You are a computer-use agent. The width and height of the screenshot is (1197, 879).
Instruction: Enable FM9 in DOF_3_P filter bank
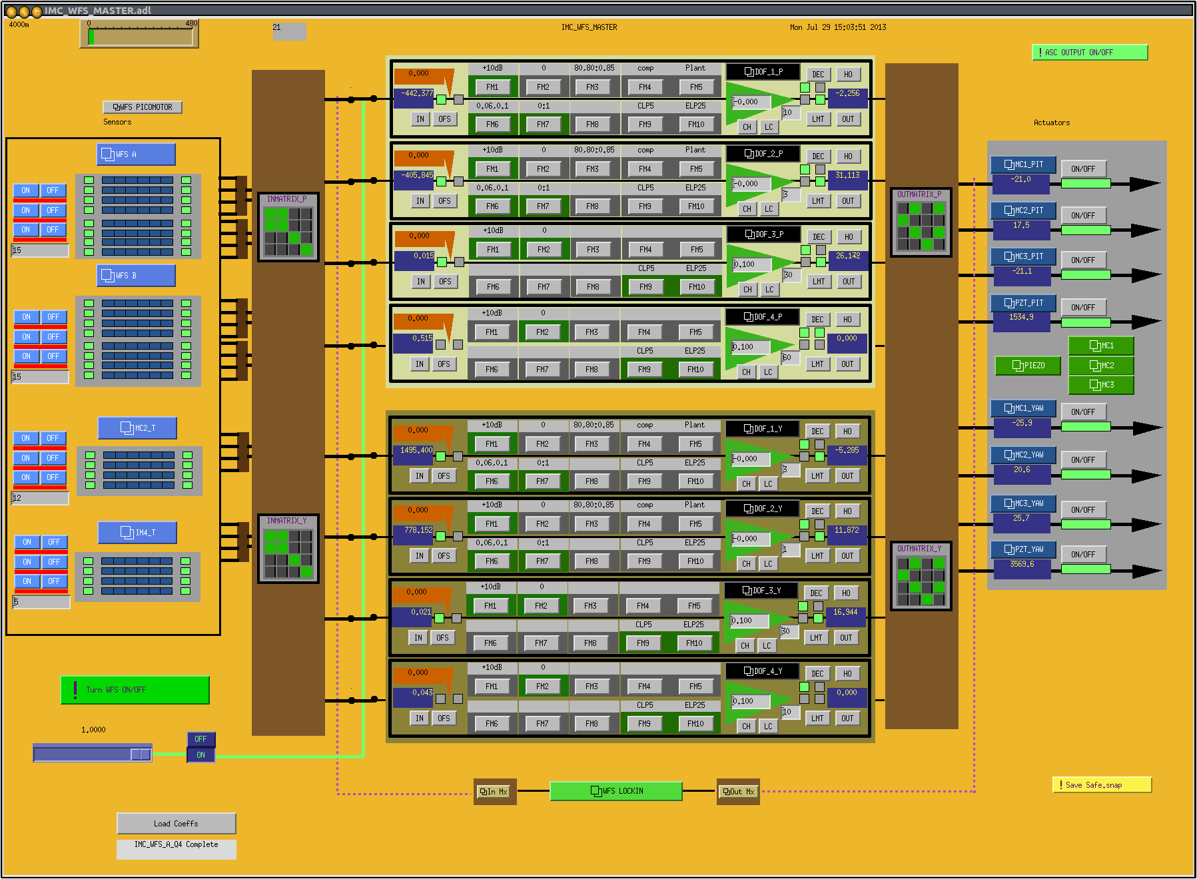pos(645,287)
